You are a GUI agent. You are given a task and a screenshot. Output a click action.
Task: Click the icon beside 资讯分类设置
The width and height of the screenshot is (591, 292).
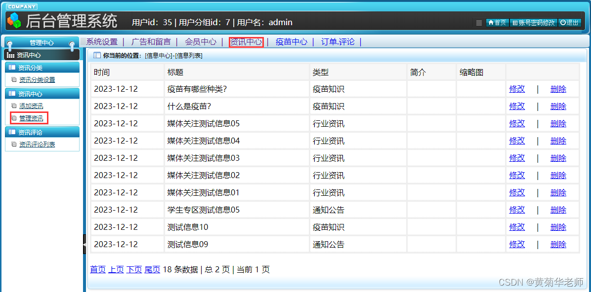tap(14, 80)
